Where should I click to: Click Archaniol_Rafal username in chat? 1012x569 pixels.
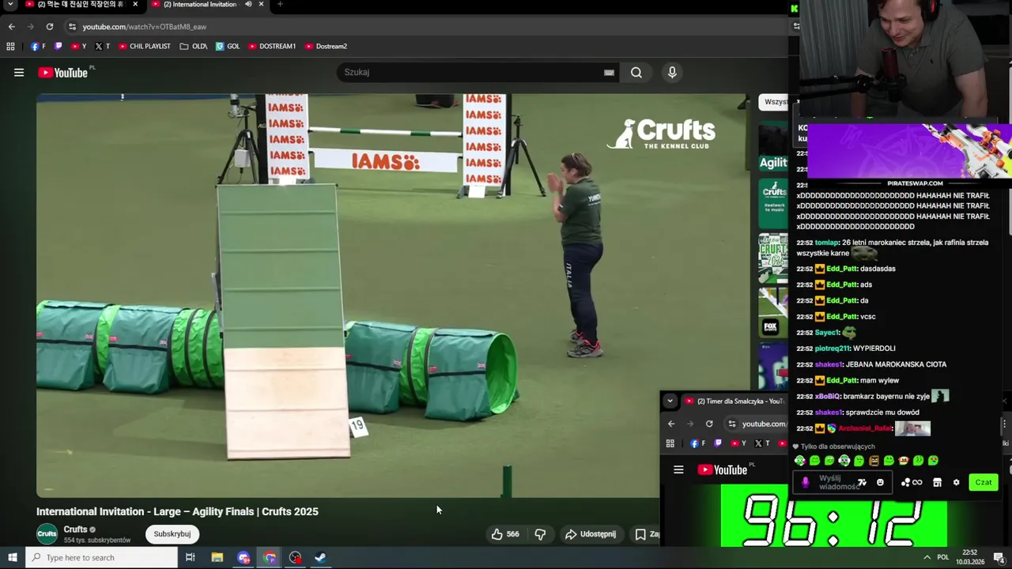[x=865, y=428]
